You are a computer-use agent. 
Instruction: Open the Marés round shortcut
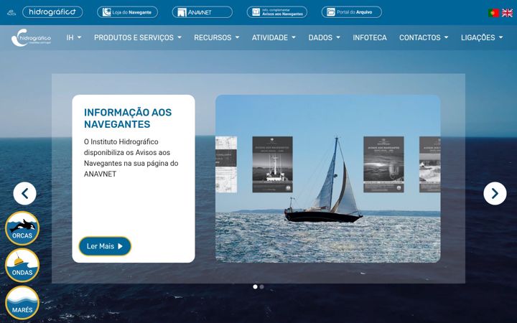[22, 303]
